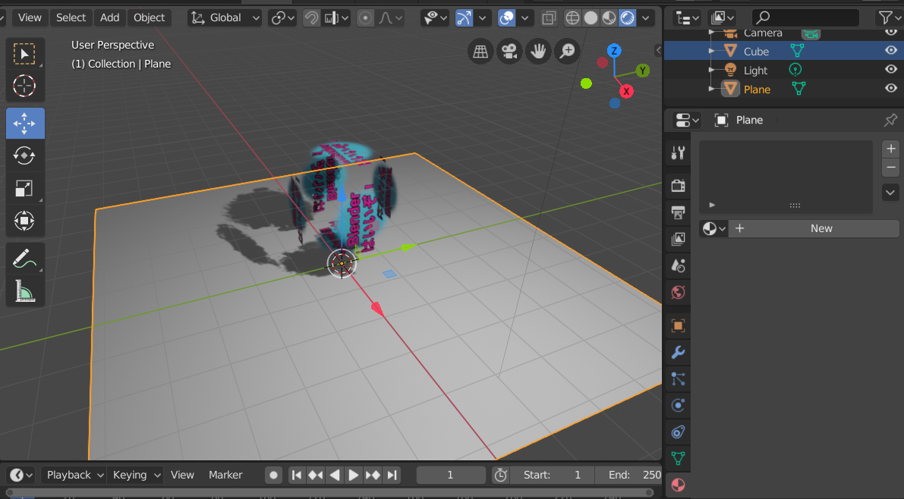904x499 pixels.
Task: Switch to rendered viewport shading
Action: (x=627, y=18)
